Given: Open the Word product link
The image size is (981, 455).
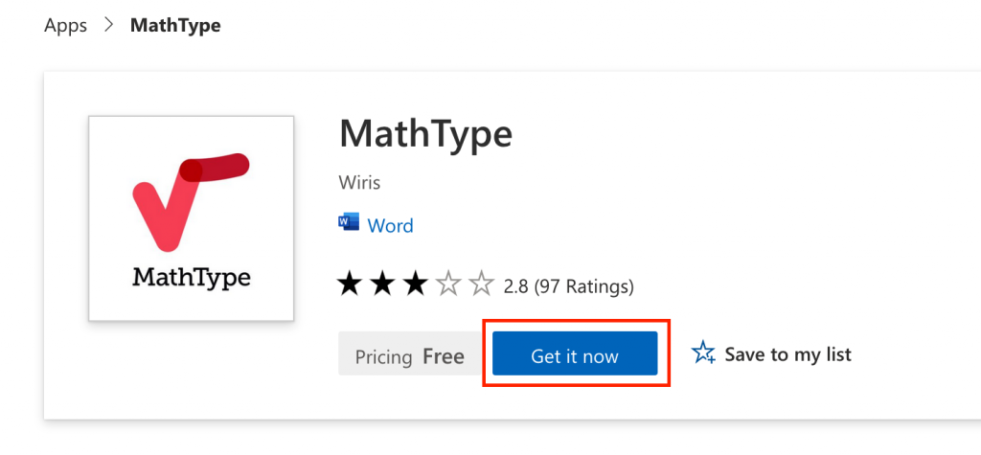Looking at the screenshot, I should pyautogui.click(x=390, y=226).
